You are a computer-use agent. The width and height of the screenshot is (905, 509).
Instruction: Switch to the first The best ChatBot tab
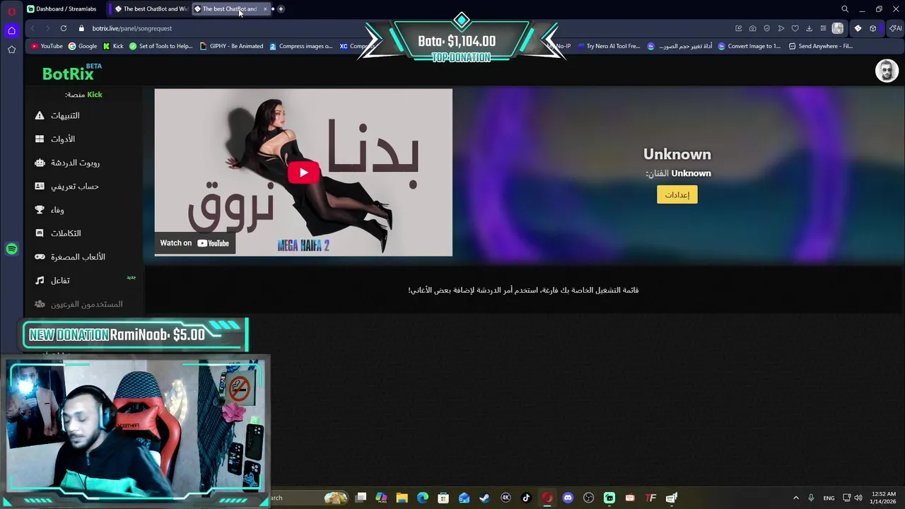(x=151, y=9)
